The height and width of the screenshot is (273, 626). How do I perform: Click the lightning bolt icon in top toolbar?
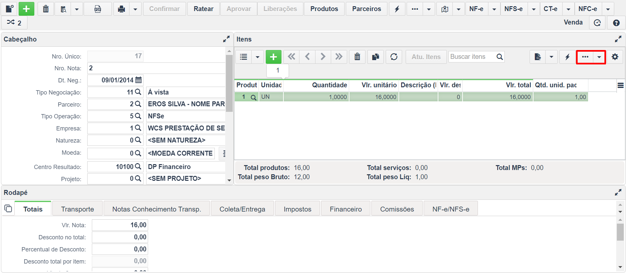pos(397,9)
